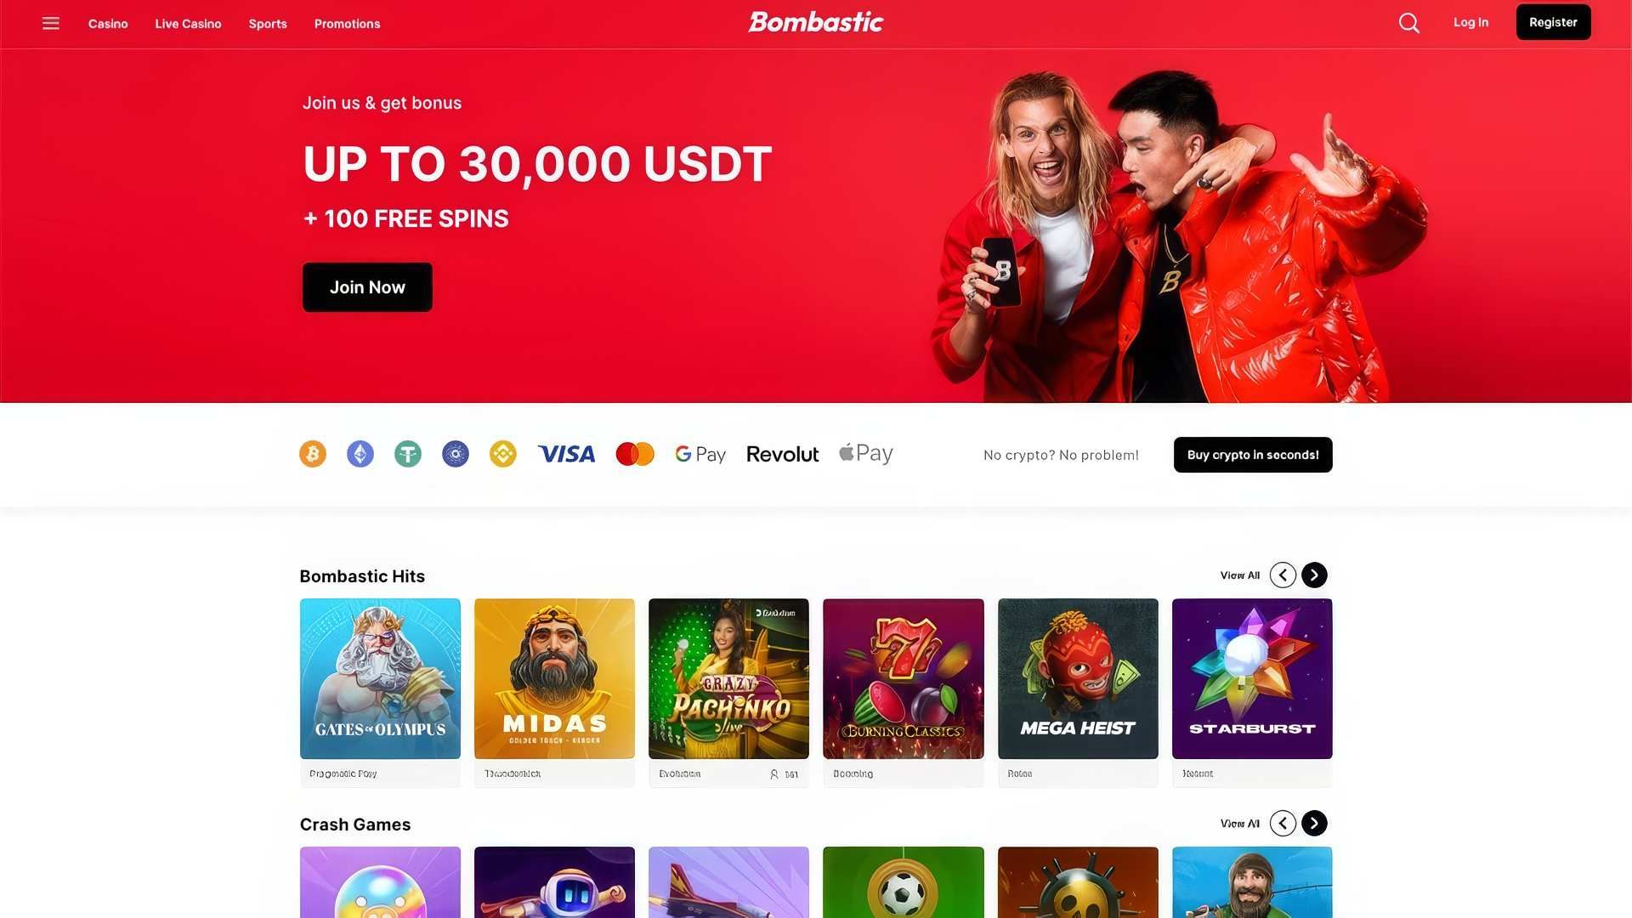This screenshot has height=918, width=1632.
Task: Click the Join Now button
Action: tap(367, 287)
